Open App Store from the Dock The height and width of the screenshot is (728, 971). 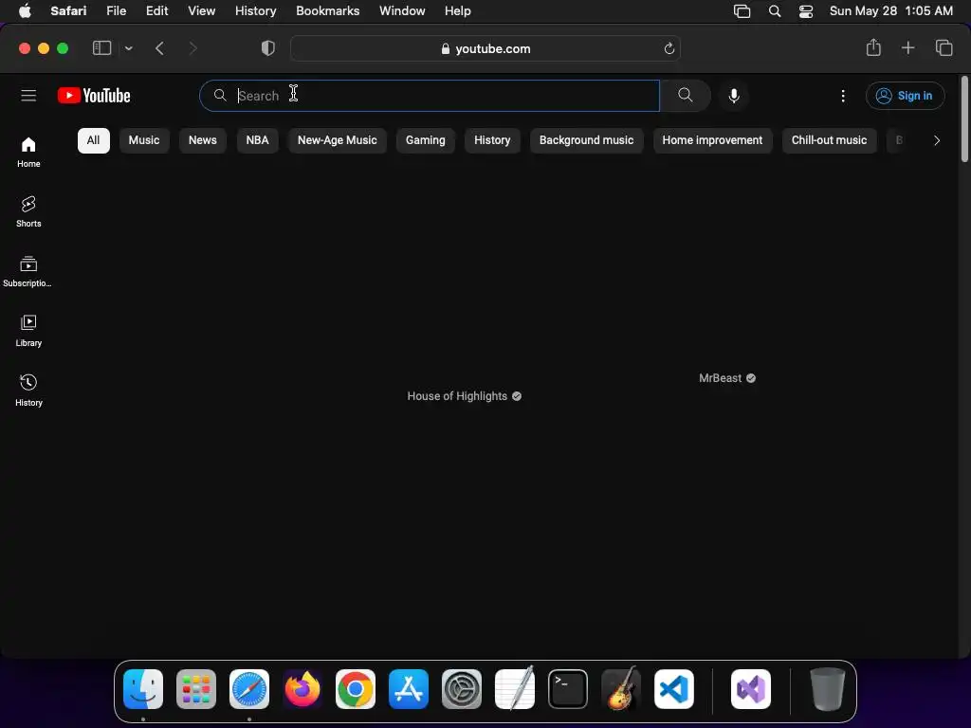[x=409, y=689]
